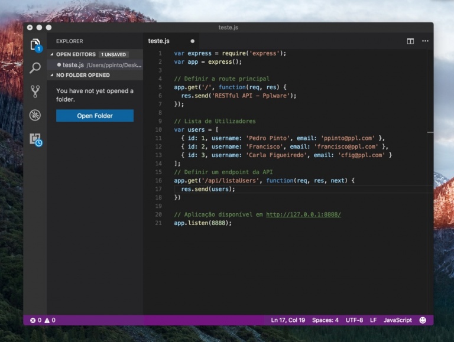Change the JavaScript language mode
Screen dimensions: 454x342
point(397,320)
